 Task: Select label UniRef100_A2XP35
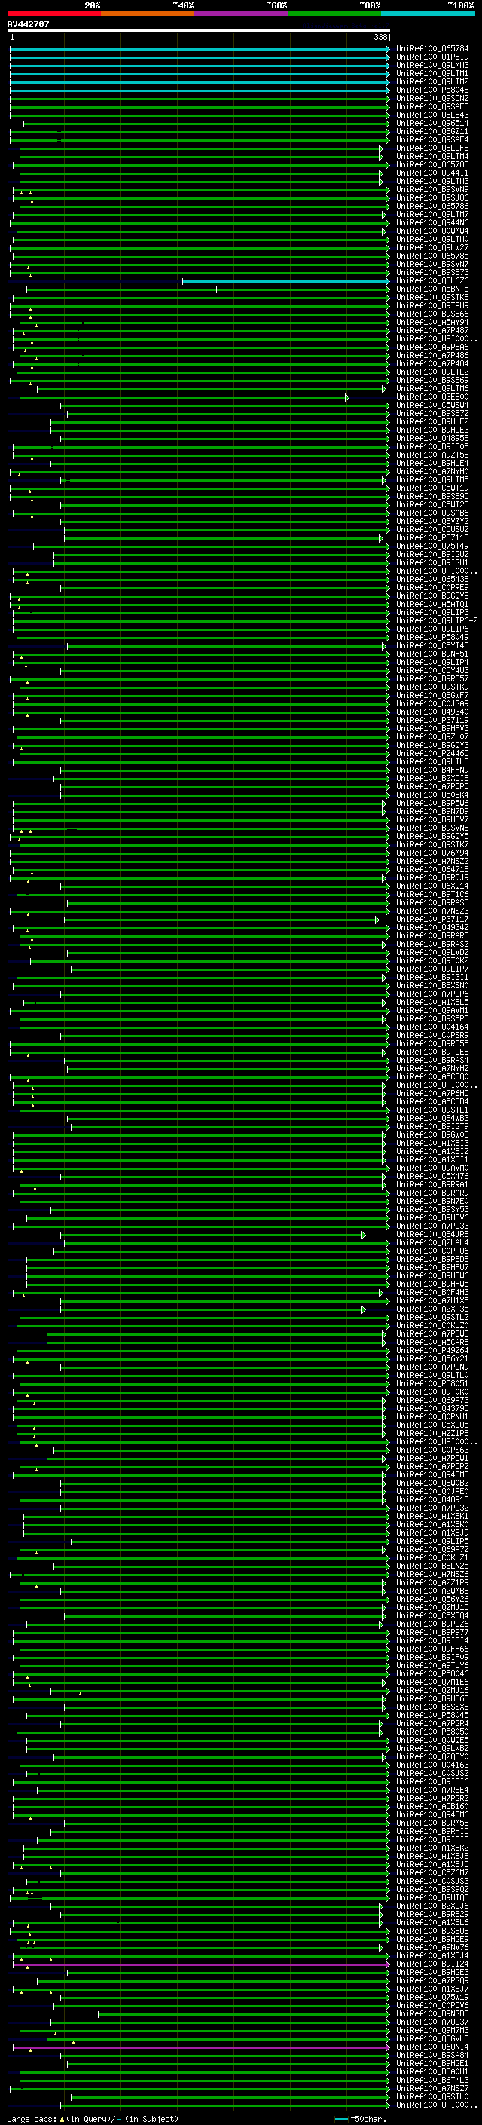[432, 1309]
